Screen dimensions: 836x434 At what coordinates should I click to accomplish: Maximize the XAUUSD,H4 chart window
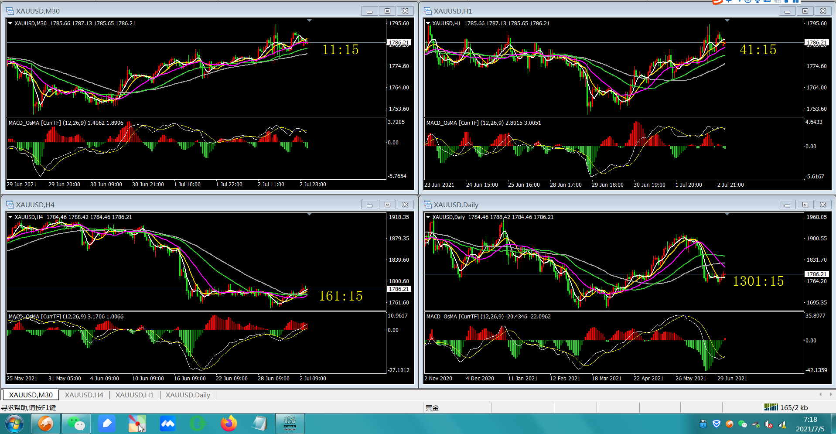387,205
